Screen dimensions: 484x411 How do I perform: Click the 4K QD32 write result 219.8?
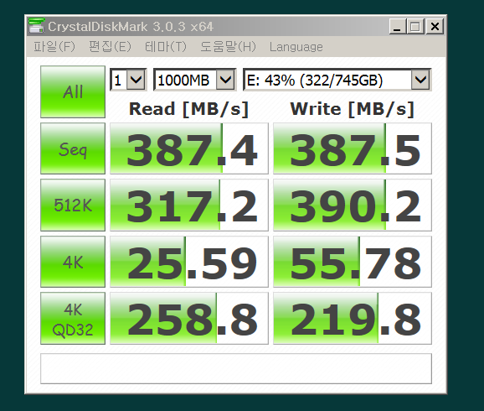(x=353, y=318)
